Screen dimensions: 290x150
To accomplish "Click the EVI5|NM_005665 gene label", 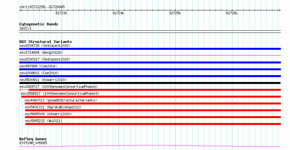I will point(33,143).
